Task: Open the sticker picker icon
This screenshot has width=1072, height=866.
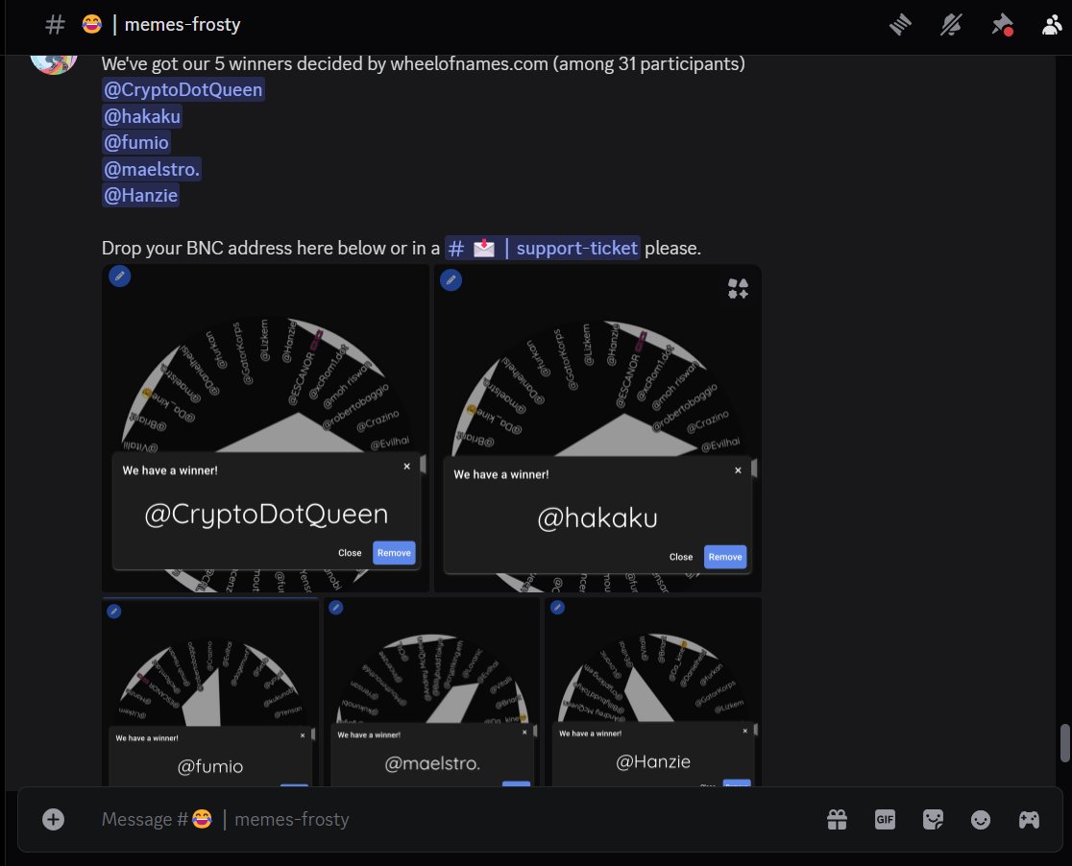Action: 933,819
